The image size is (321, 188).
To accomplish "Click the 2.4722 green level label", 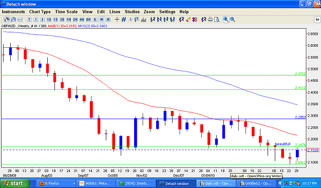I will point(300,73).
